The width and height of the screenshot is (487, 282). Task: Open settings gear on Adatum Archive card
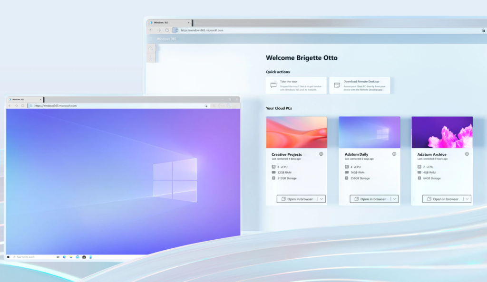[x=467, y=154]
